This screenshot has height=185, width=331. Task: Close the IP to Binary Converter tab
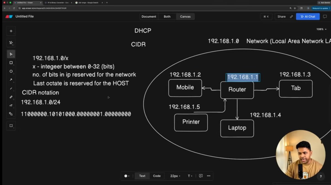[71, 2]
